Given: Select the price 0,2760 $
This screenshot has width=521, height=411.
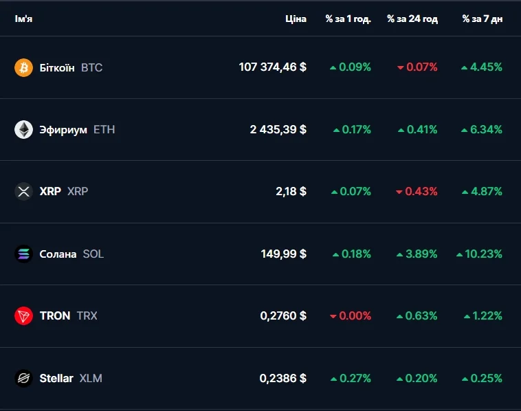Looking at the screenshot, I should click(x=283, y=315).
